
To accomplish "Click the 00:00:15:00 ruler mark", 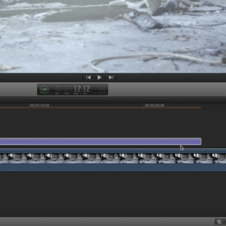I will (x=40, y=105).
